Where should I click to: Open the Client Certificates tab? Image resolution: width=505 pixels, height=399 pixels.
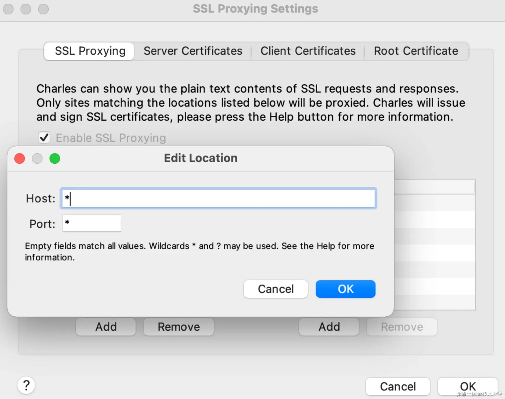click(308, 51)
